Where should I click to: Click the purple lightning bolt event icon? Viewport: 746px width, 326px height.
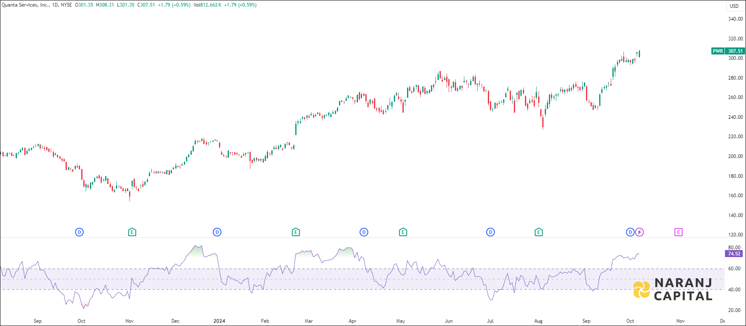[x=639, y=232]
